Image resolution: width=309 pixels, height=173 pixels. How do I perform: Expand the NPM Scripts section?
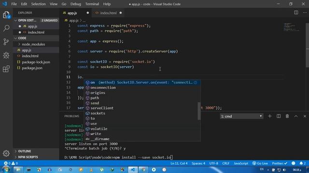coord(36,157)
